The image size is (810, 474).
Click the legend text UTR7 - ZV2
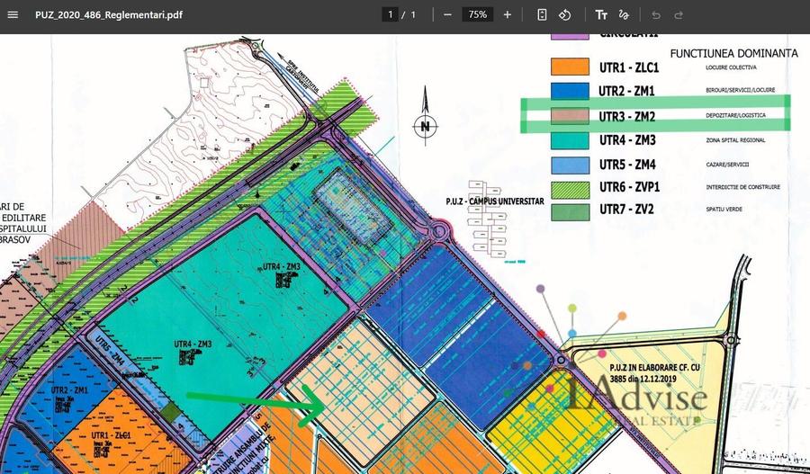pyautogui.click(x=626, y=209)
